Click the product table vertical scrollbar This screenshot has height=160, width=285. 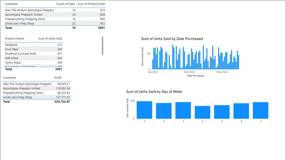102,45
